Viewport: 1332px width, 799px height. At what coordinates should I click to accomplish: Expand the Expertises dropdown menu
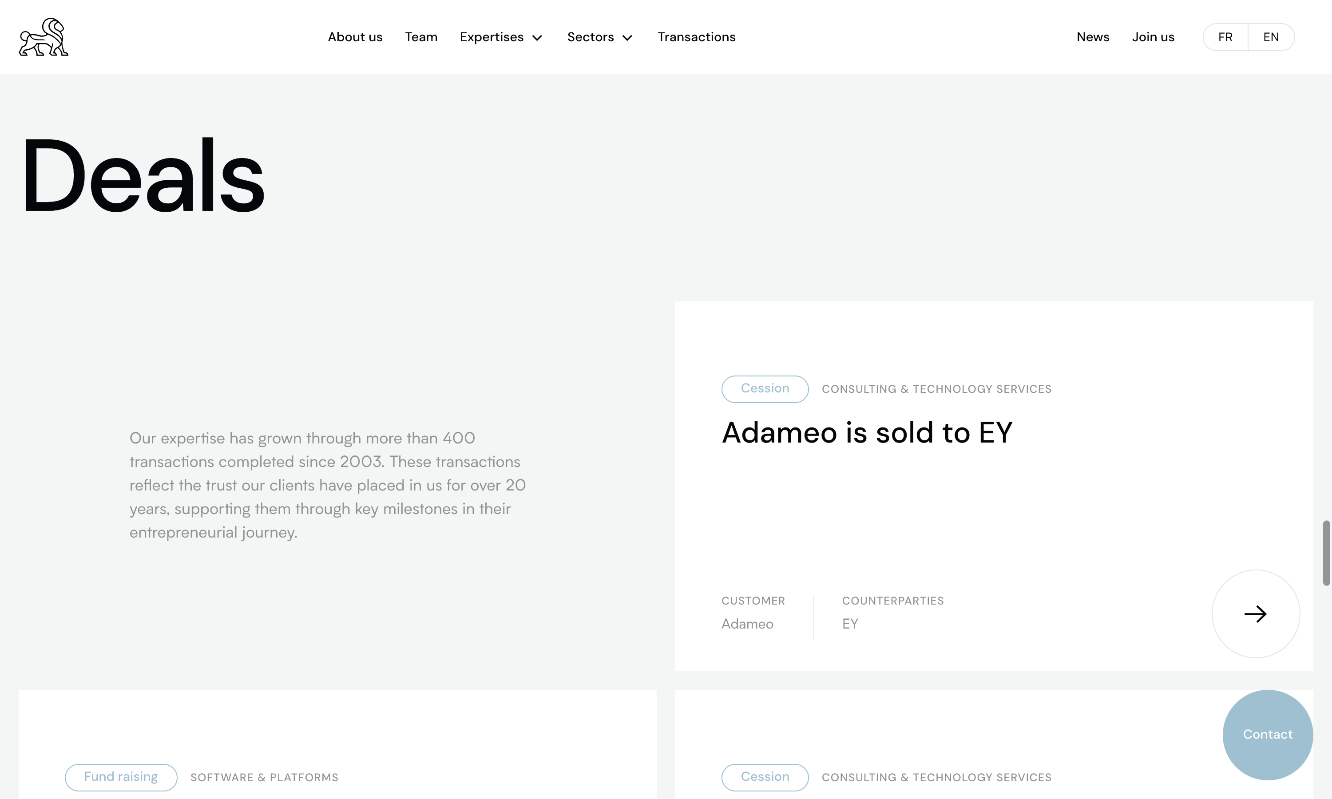pos(492,37)
